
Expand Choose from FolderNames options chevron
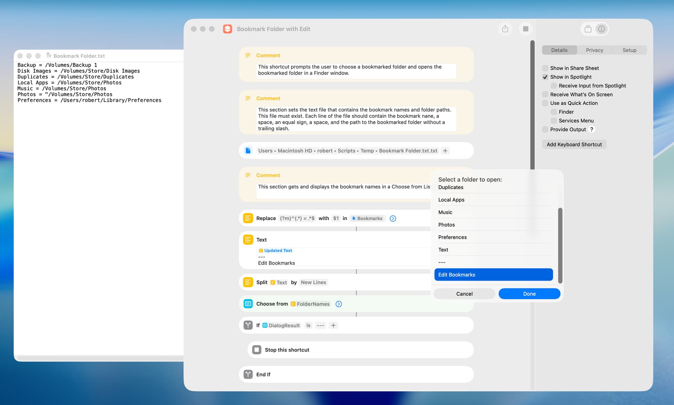point(338,304)
